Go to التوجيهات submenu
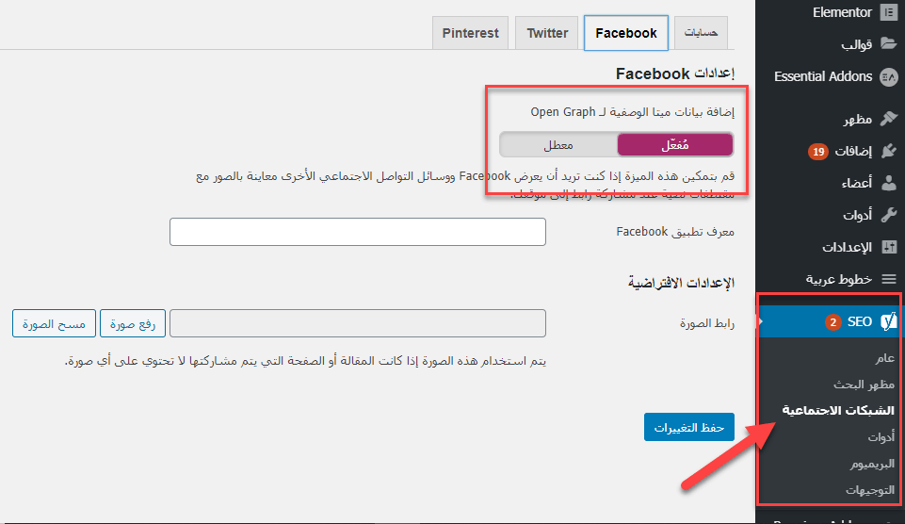Image resolution: width=905 pixels, height=524 pixels. point(870,490)
